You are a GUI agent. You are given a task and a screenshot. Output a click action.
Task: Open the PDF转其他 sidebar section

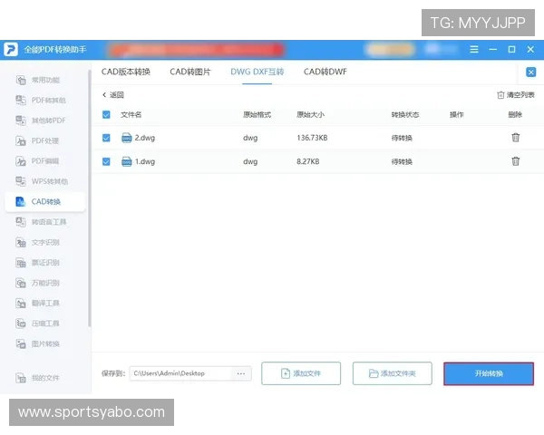[x=41, y=101]
